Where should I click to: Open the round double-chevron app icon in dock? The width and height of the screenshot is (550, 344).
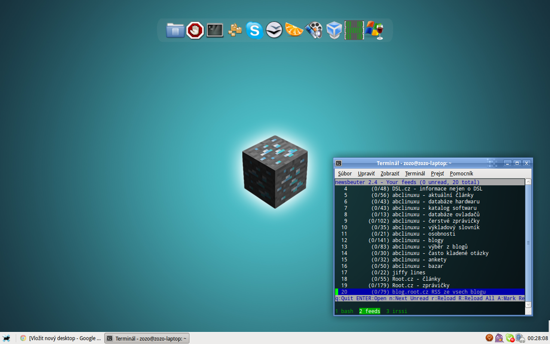pyautogui.click(x=274, y=30)
